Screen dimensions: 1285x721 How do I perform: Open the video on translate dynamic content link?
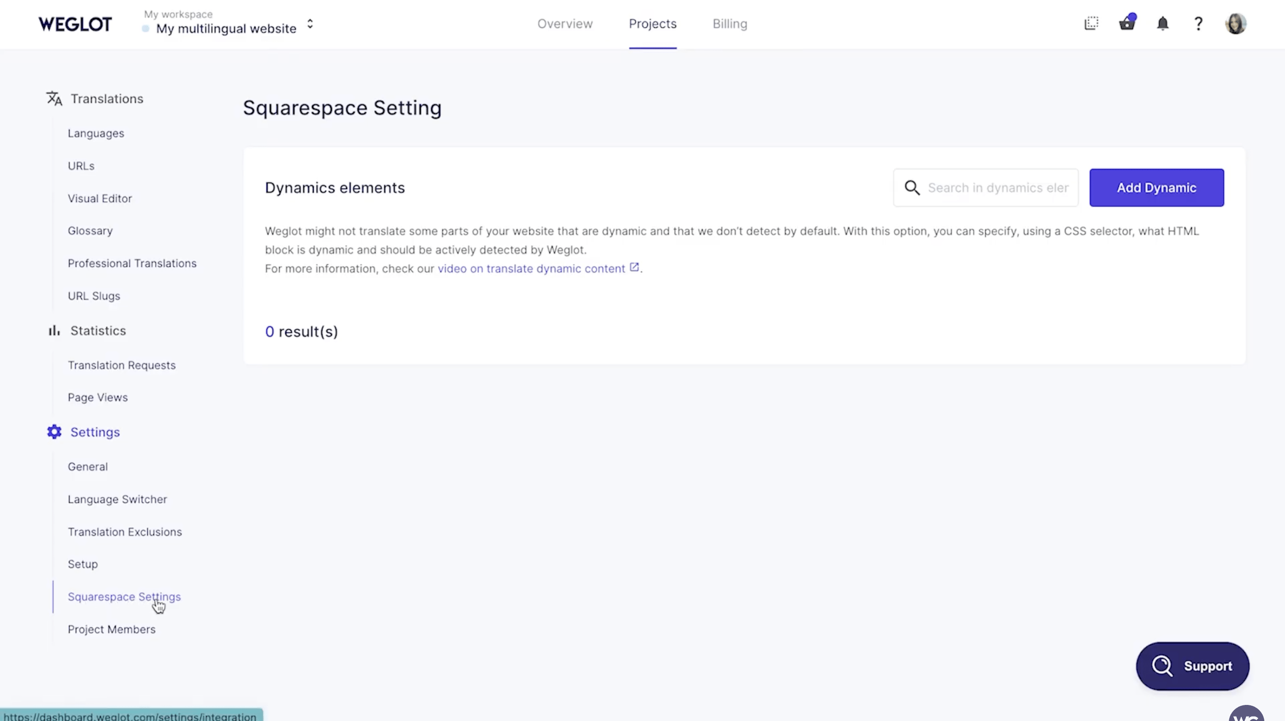click(x=531, y=269)
